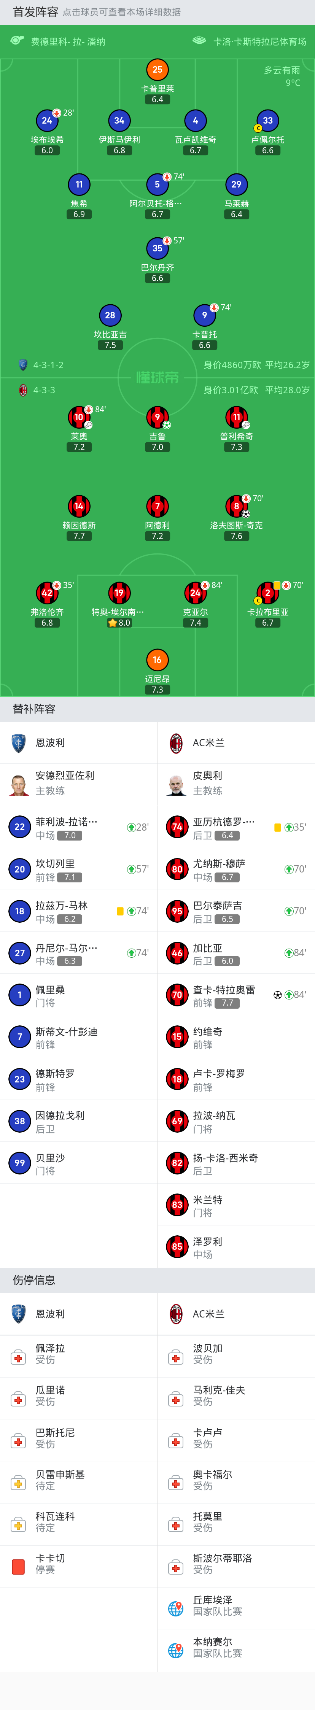Select midfielder 8 洛夫图斯-奇克 icon
This screenshot has width=315, height=1710.
(x=237, y=507)
